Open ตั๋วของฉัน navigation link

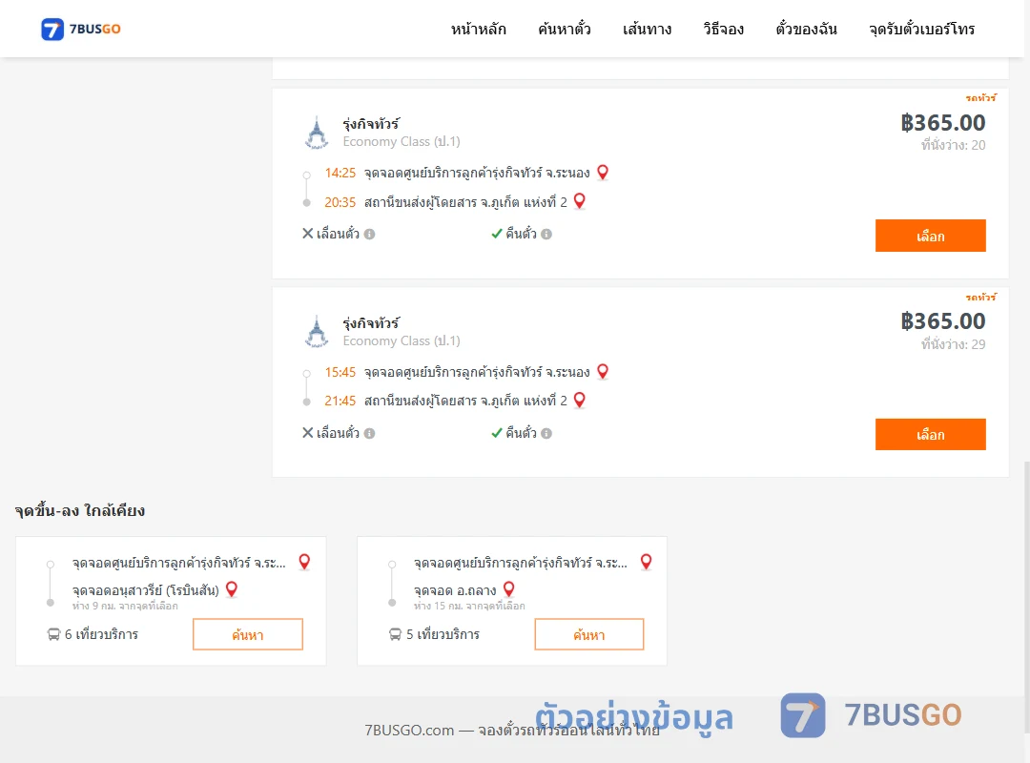806,30
